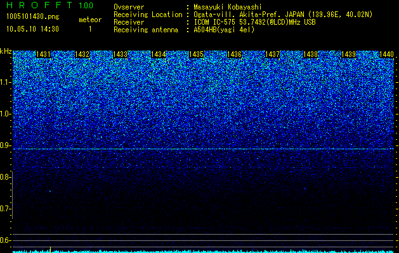Click the 0.9 kHz axis label
Screen dimensions: 399x253
pyautogui.click(x=5, y=145)
